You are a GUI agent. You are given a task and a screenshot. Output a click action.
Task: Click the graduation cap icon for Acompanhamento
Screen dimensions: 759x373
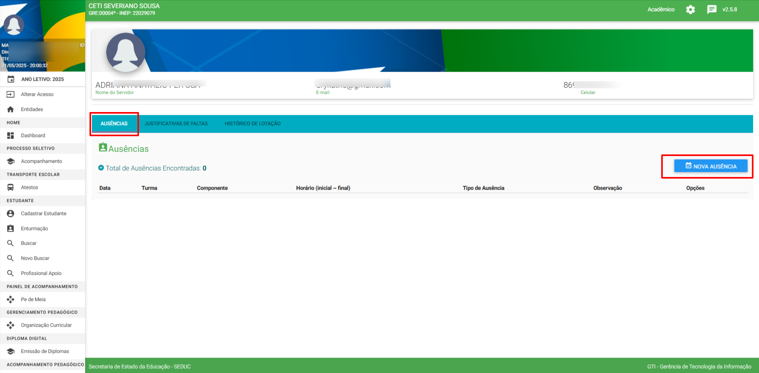11,161
